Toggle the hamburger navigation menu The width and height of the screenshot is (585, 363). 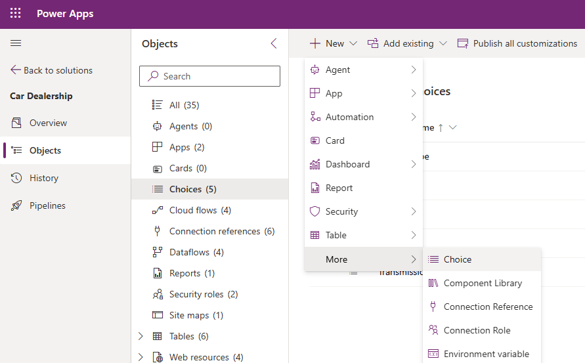(16, 43)
